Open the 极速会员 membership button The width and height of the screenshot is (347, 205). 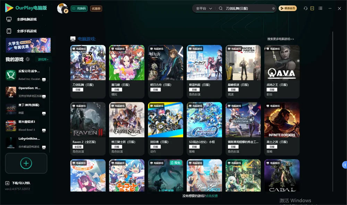pyautogui.click(x=288, y=8)
